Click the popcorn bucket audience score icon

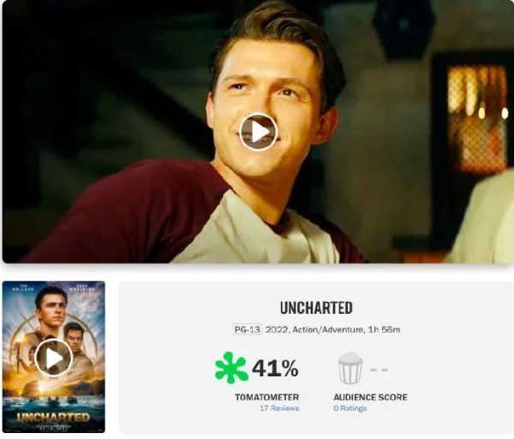click(350, 368)
